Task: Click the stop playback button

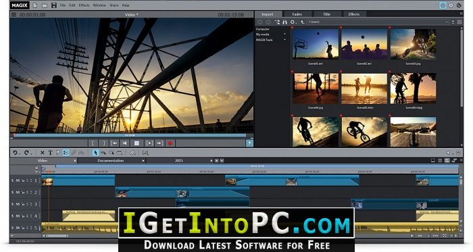Action: click(136, 143)
